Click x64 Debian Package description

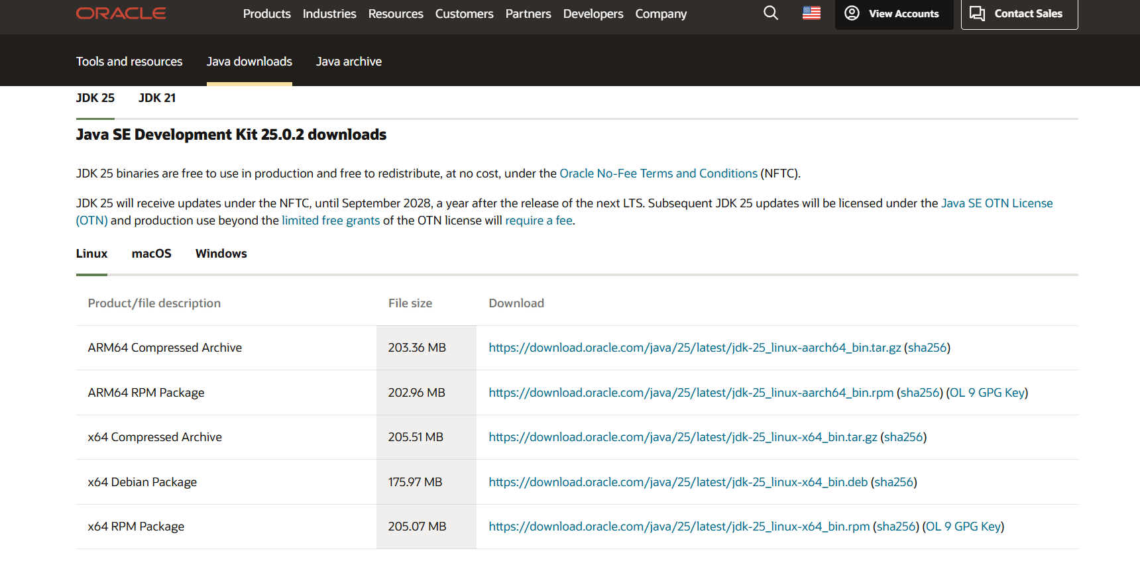coord(142,482)
